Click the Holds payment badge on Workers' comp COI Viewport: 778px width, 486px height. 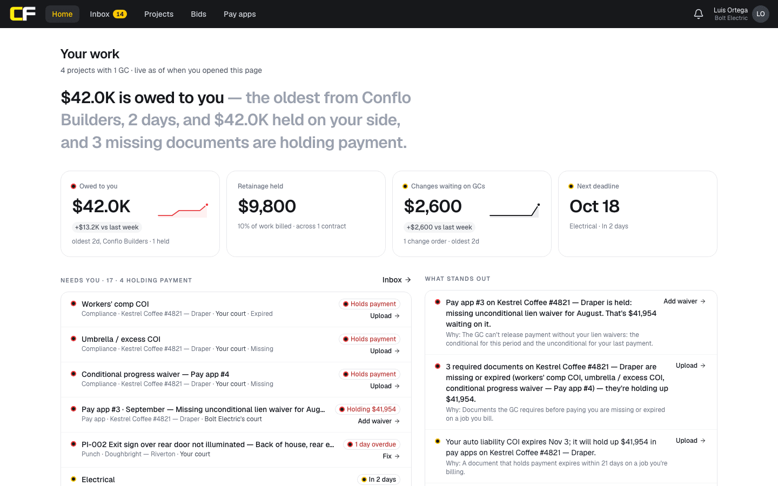point(370,304)
